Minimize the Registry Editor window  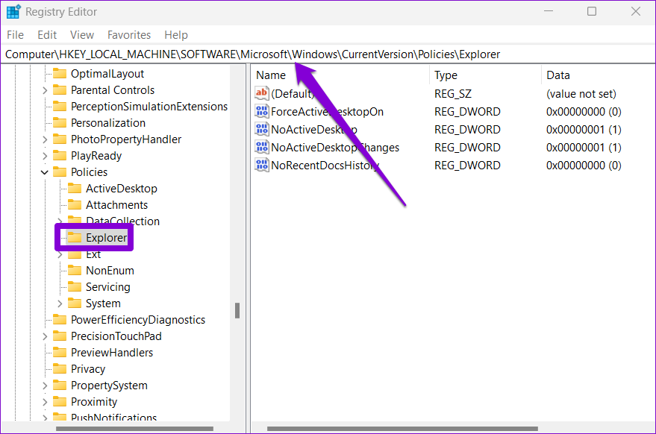click(x=549, y=11)
